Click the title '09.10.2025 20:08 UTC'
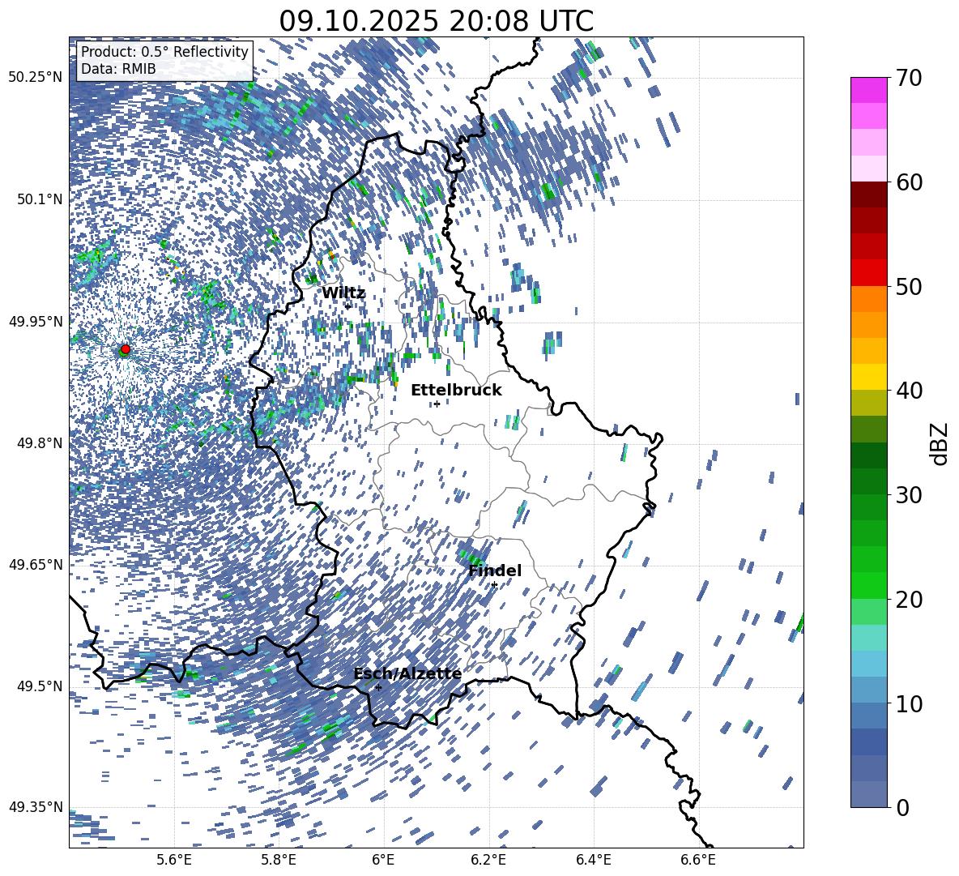Viewport: 959px width, 876px height. coord(436,21)
